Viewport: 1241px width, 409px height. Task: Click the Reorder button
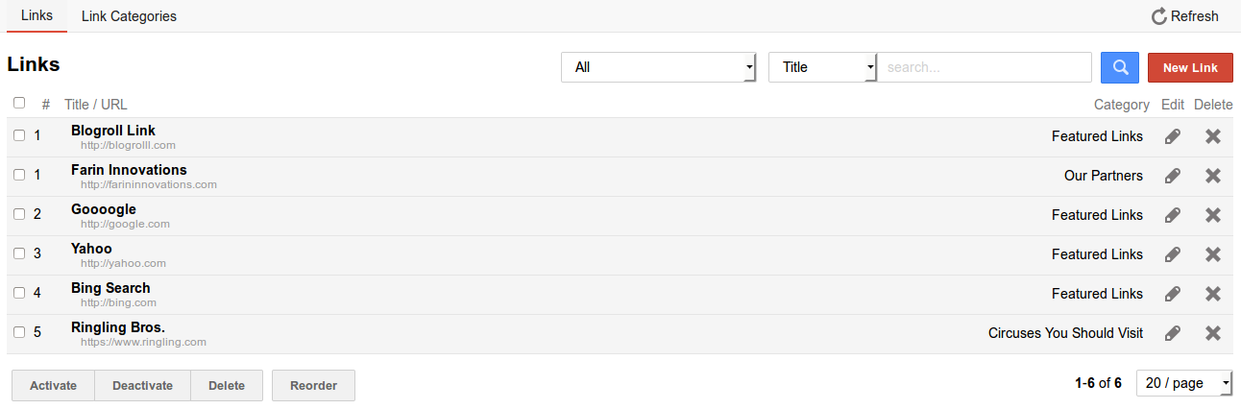coord(313,386)
